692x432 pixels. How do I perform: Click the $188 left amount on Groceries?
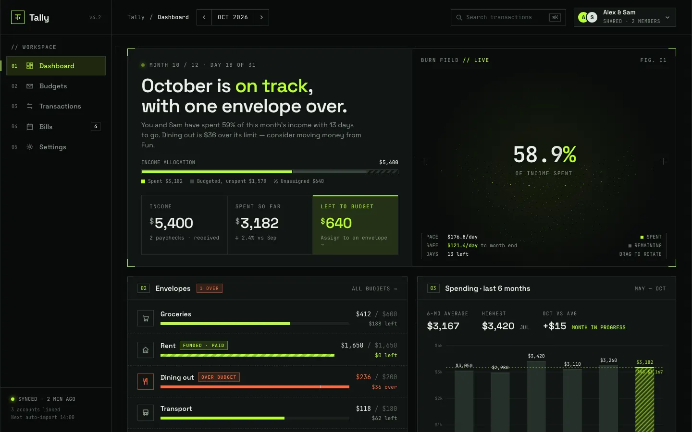(x=383, y=324)
